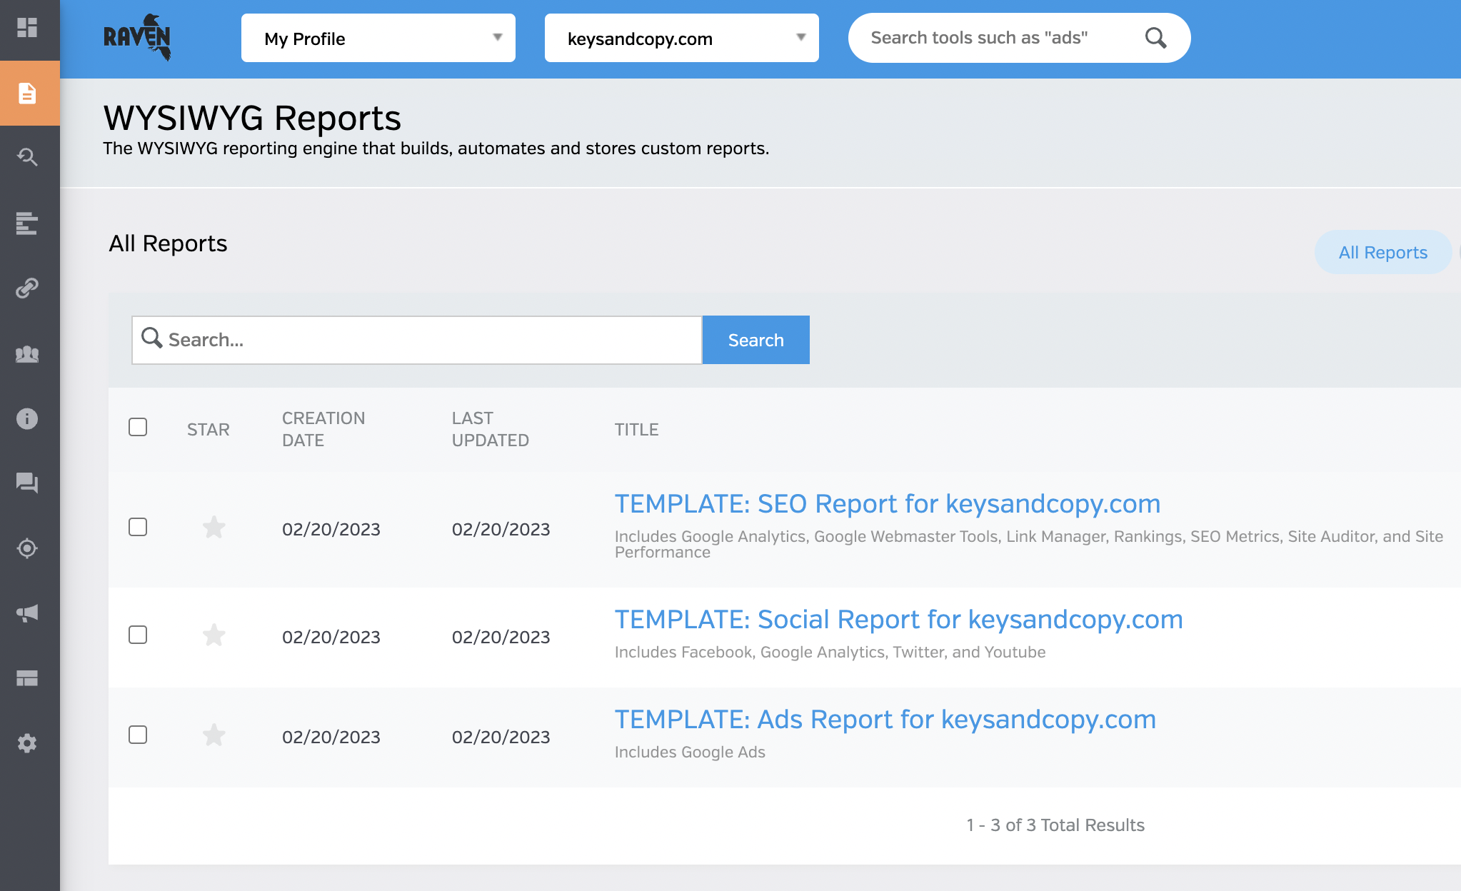Check the SEO Report row checkbox

click(138, 527)
